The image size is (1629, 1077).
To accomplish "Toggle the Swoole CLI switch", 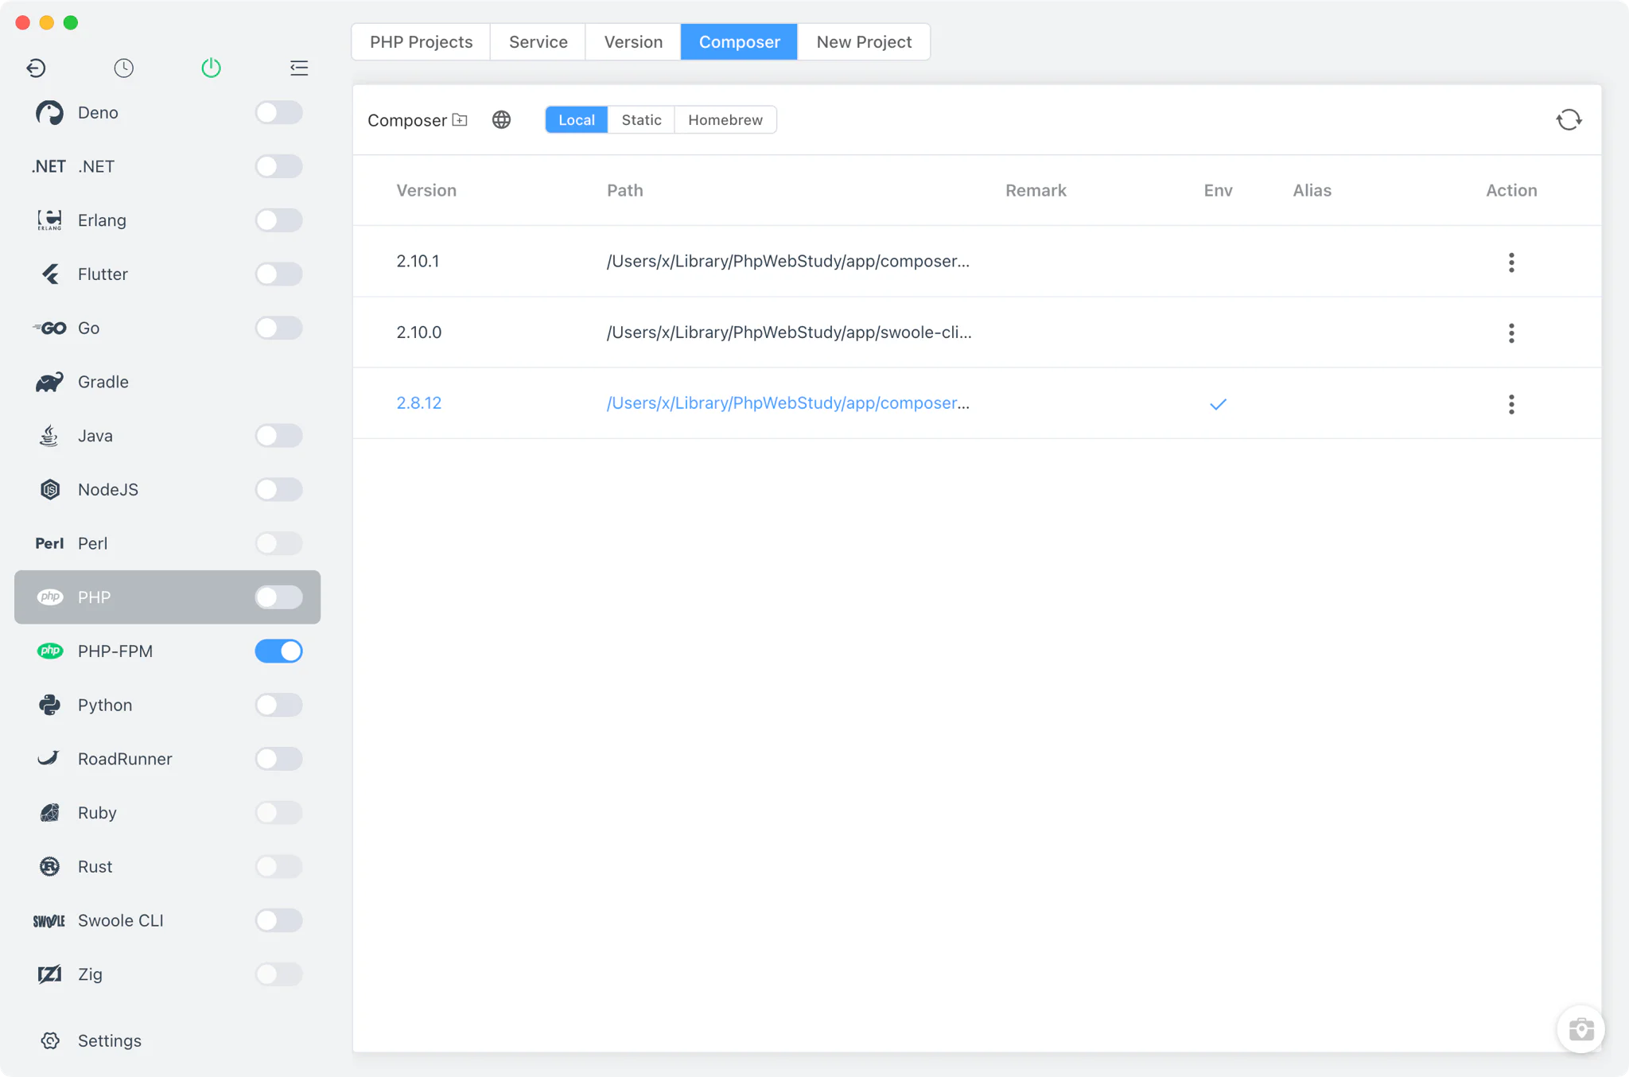I will (x=278, y=920).
